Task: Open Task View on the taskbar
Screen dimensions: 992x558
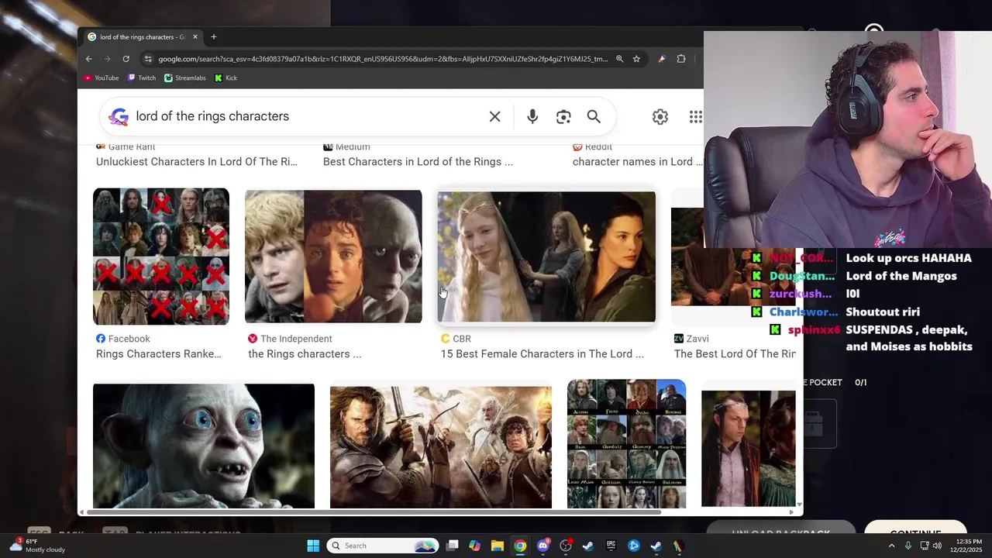Action: (x=453, y=546)
